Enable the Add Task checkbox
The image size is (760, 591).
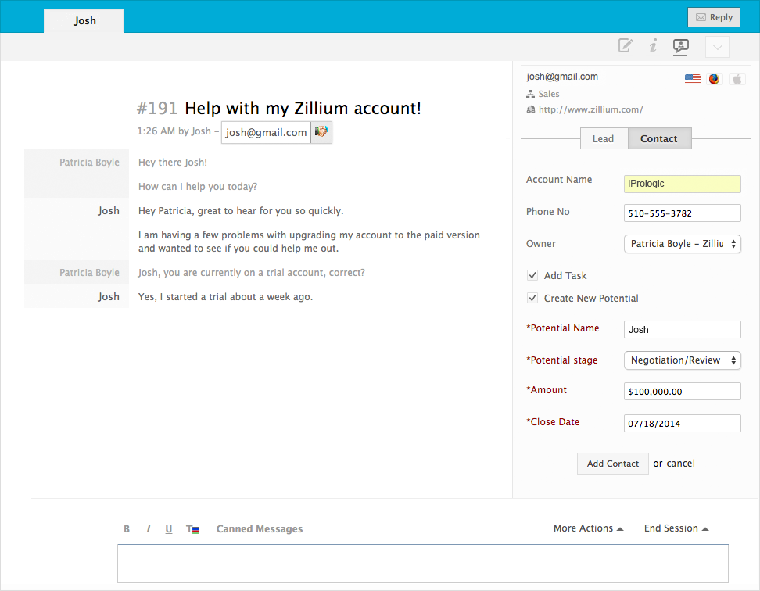(x=532, y=275)
